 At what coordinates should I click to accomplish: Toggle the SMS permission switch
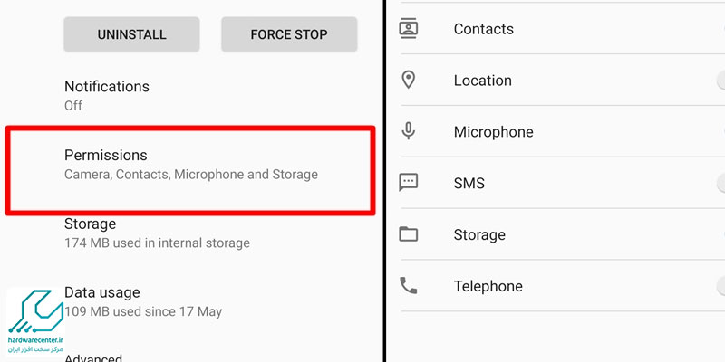(720, 183)
